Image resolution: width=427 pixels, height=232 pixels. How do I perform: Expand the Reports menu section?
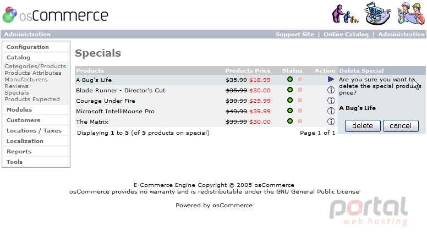point(19,152)
